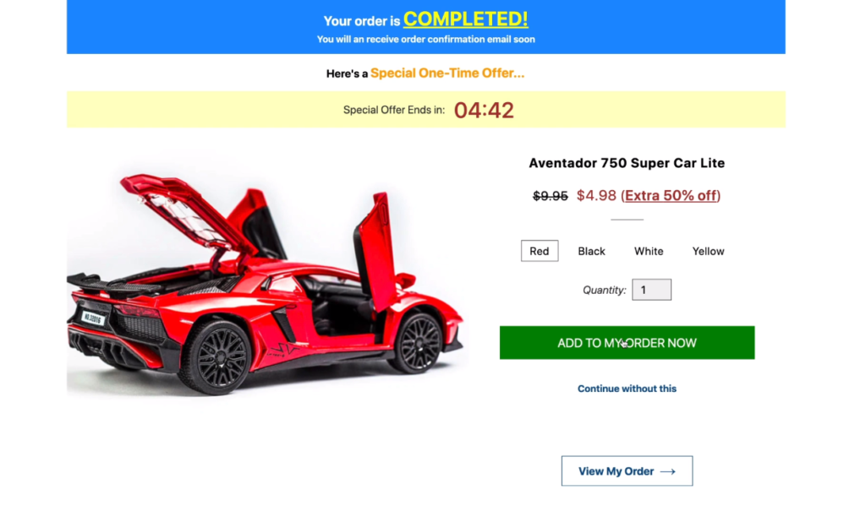This screenshot has height=506, width=866.
Task: Click the 04:42 countdown timer
Action: click(484, 110)
